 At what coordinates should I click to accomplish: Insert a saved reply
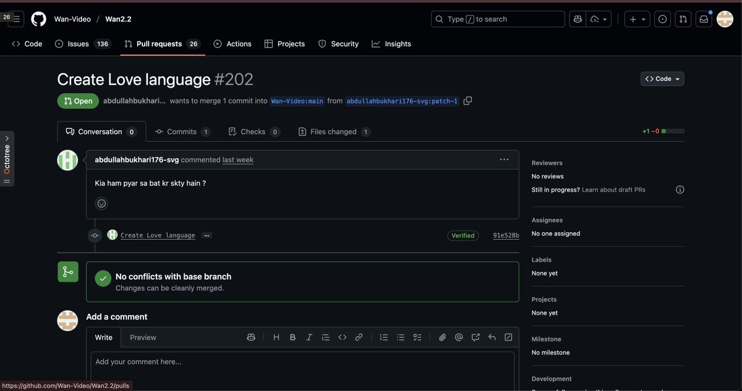[492, 337]
